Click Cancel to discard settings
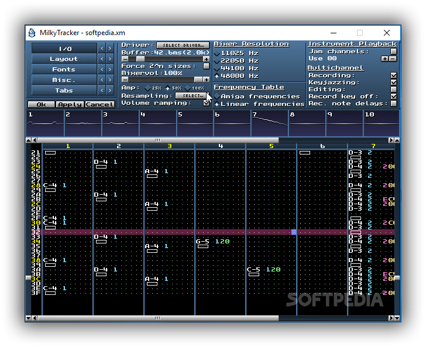Screen dimensions: 426x347 pos(99,104)
